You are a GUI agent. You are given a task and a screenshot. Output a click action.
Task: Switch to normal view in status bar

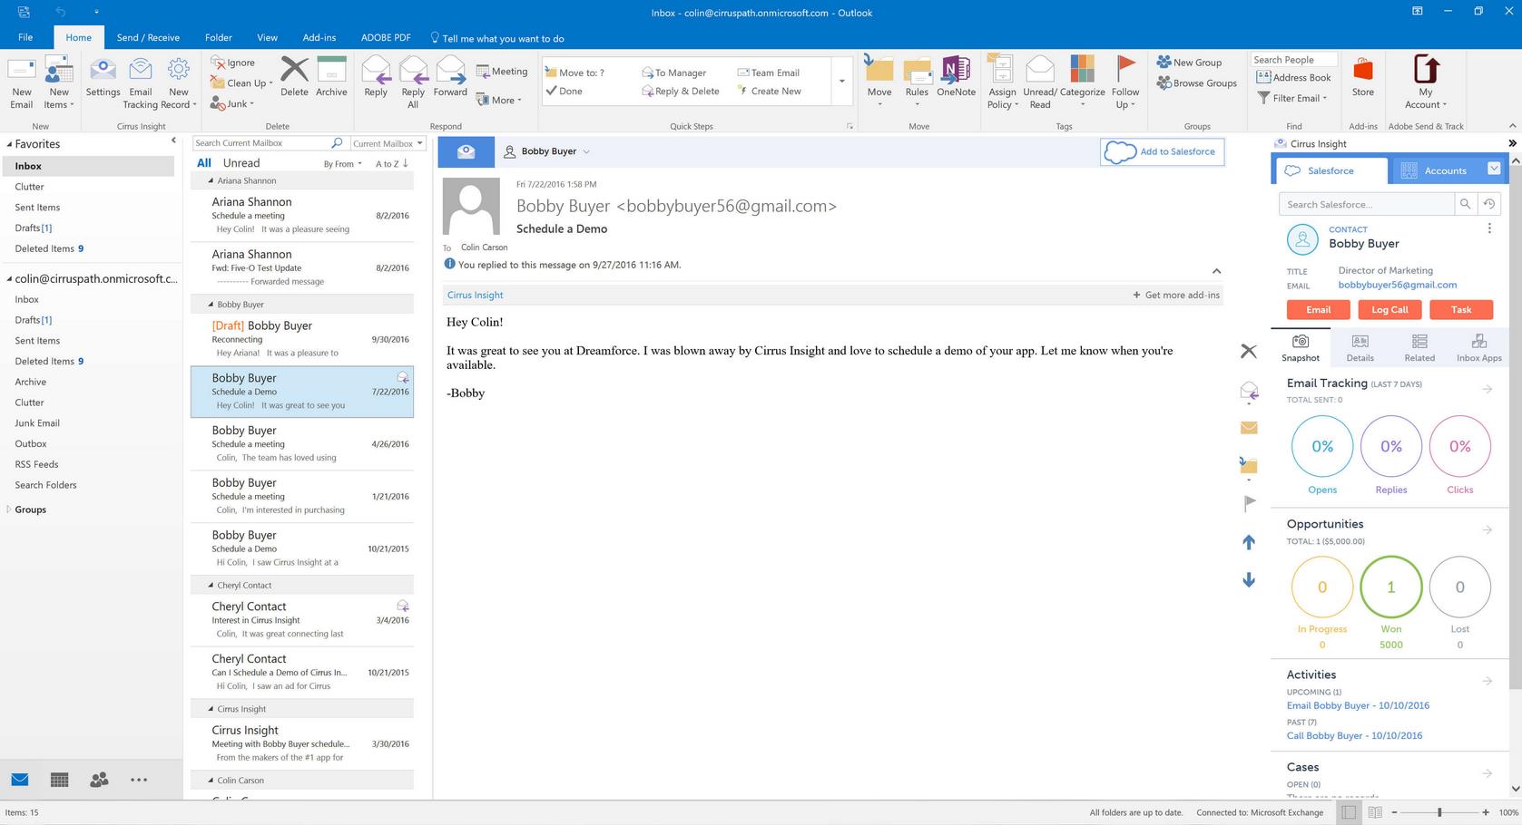point(1349,812)
